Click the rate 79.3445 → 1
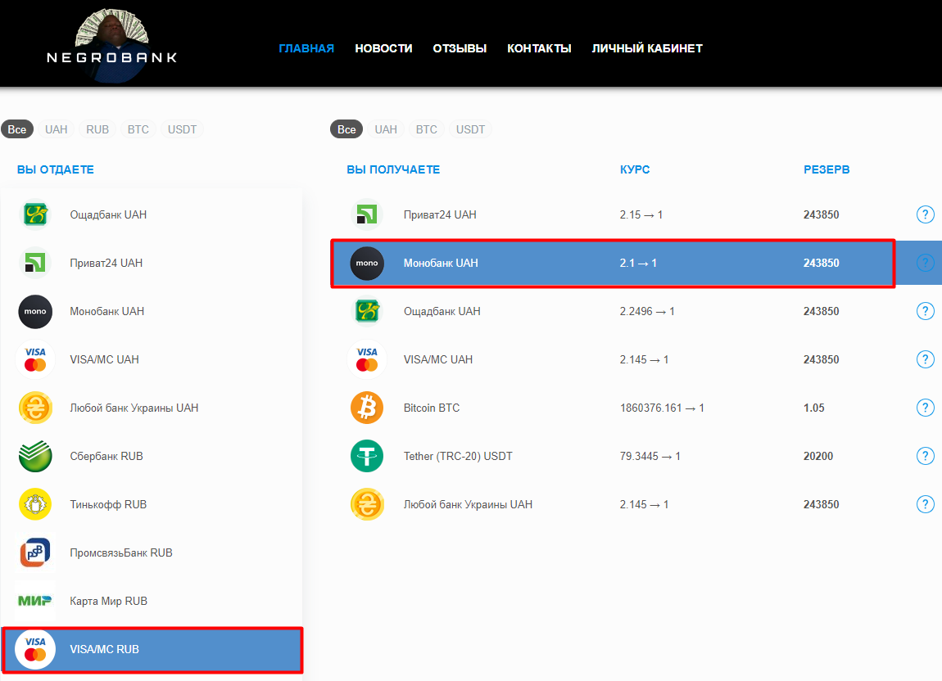This screenshot has width=942, height=681. pyautogui.click(x=650, y=456)
